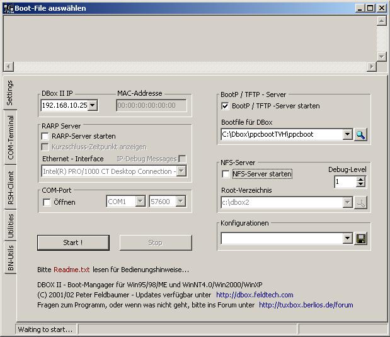Maximize the Boot-File auswählen window
390x337 pixels.
[370, 8]
